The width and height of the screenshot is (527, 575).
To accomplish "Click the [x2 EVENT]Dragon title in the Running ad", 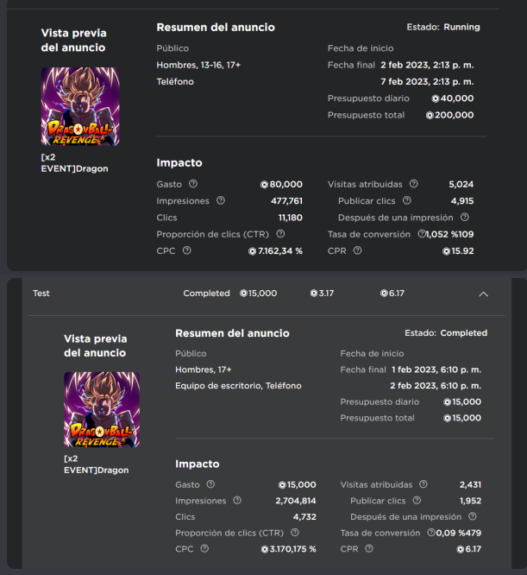I will 74,163.
